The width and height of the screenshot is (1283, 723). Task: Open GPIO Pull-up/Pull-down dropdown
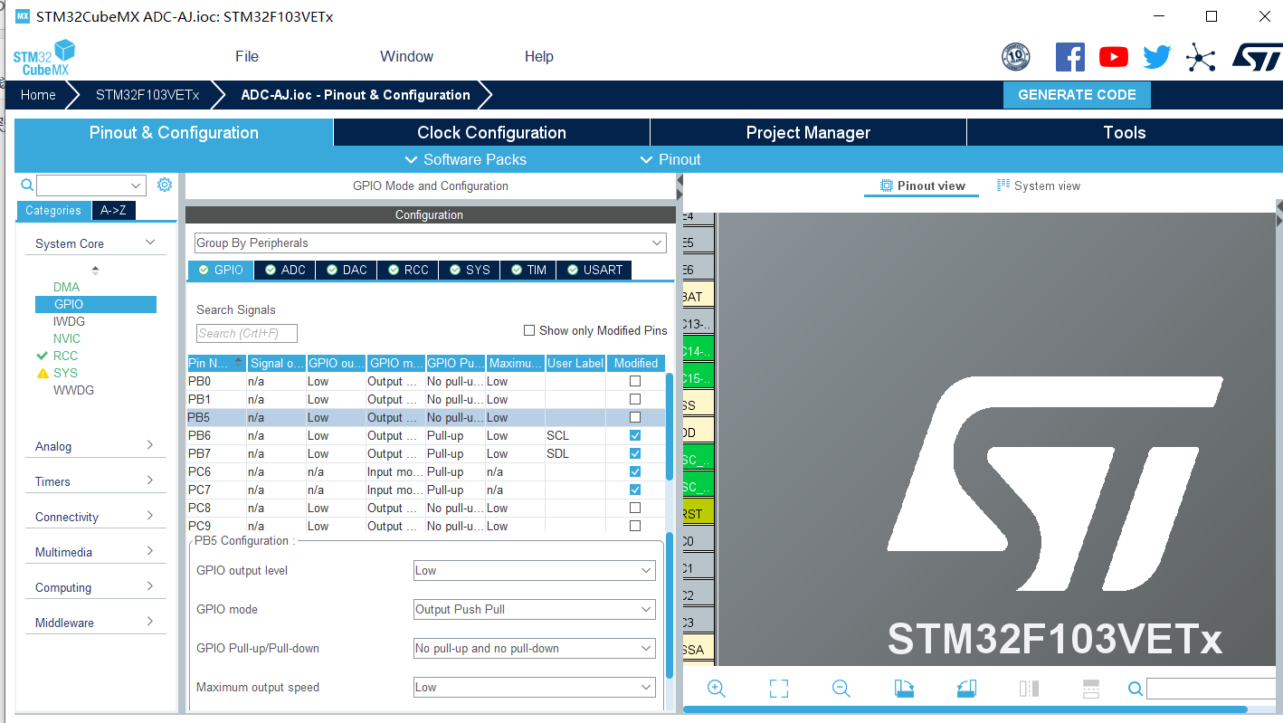[x=534, y=648]
